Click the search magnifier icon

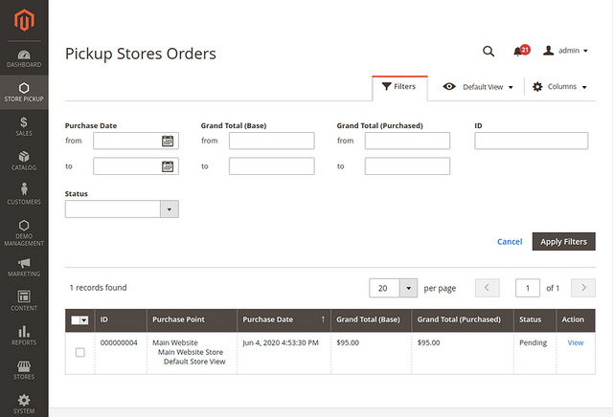488,51
